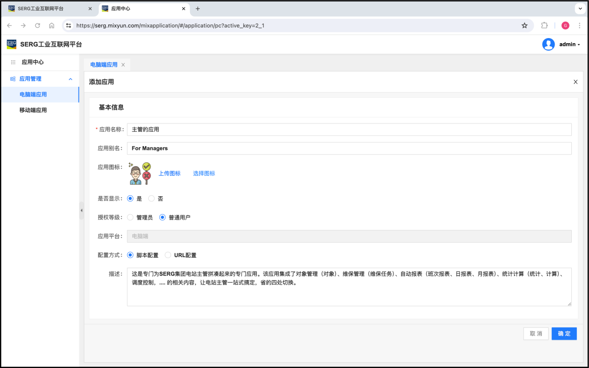This screenshot has width=589, height=368.
Task: Select 管理员 authorization level
Action: click(x=131, y=217)
